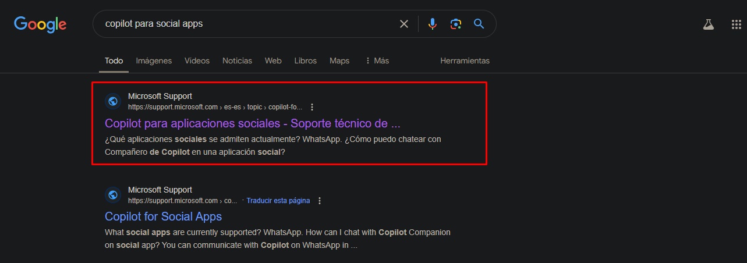
Task: Select the Todo tab
Action: [x=114, y=61]
